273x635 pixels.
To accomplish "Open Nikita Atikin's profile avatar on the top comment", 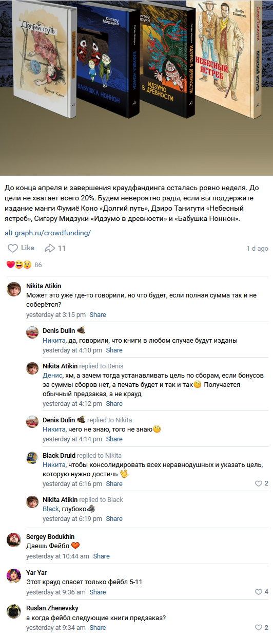I will pyautogui.click(x=14, y=289).
